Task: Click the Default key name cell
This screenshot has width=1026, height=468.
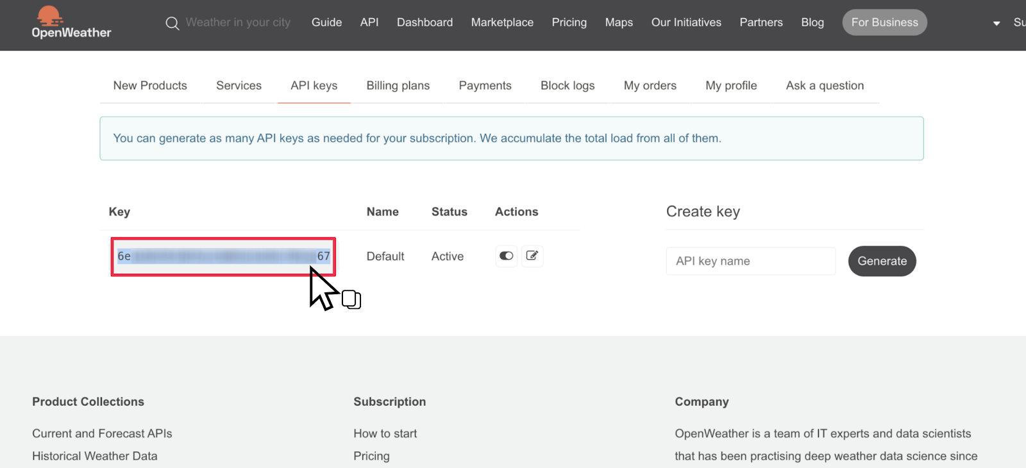Action: tap(385, 256)
